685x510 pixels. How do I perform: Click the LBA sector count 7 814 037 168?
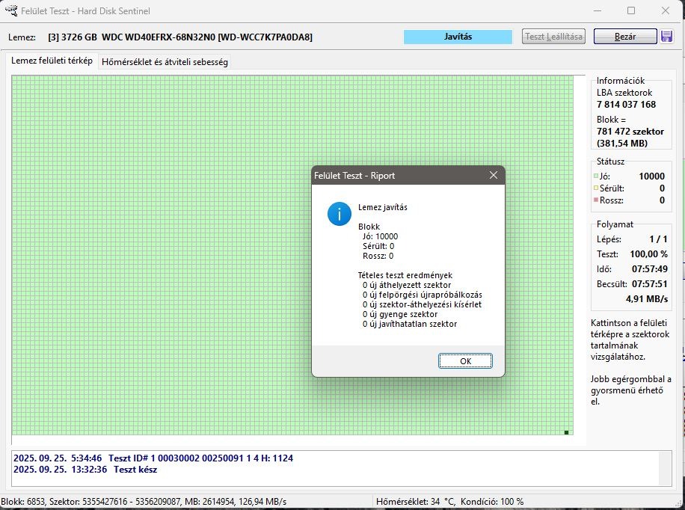tap(627, 105)
